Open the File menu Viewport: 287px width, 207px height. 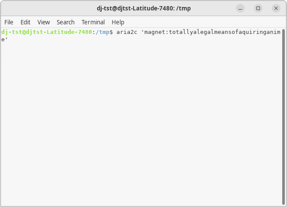click(9, 22)
